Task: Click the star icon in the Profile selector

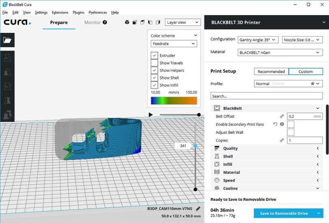Action: pos(313,83)
